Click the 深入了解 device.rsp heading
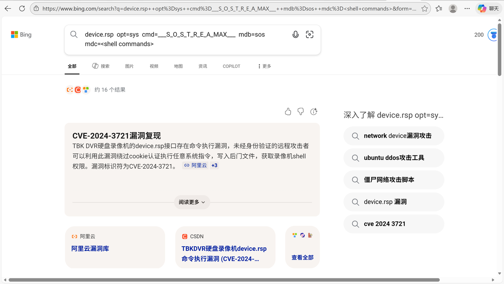 [x=393, y=115]
